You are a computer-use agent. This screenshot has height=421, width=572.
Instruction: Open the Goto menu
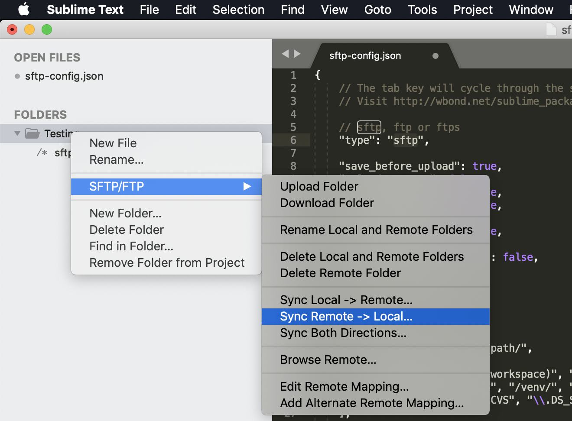tap(377, 10)
